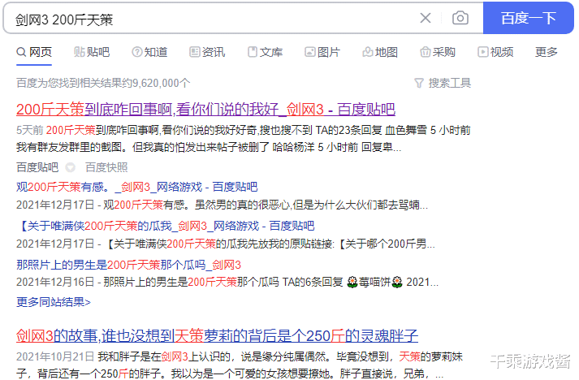
Task: Click the map icon of 地图
Action: [367, 52]
